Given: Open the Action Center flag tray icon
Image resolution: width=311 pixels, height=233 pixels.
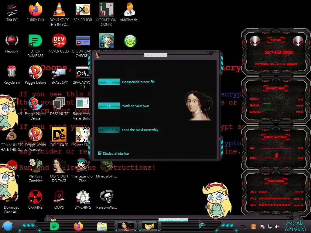Looking at the screenshot, I should (x=262, y=226).
